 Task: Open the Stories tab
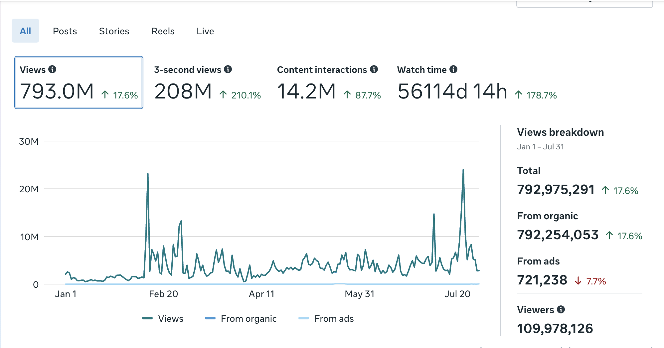[114, 31]
